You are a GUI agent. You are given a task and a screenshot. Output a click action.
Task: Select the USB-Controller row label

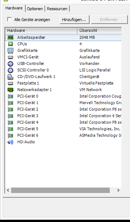coord(31,63)
